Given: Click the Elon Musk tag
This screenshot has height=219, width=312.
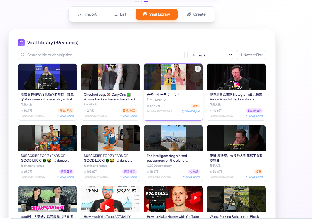Looking at the screenshot, I should click(x=254, y=110).
